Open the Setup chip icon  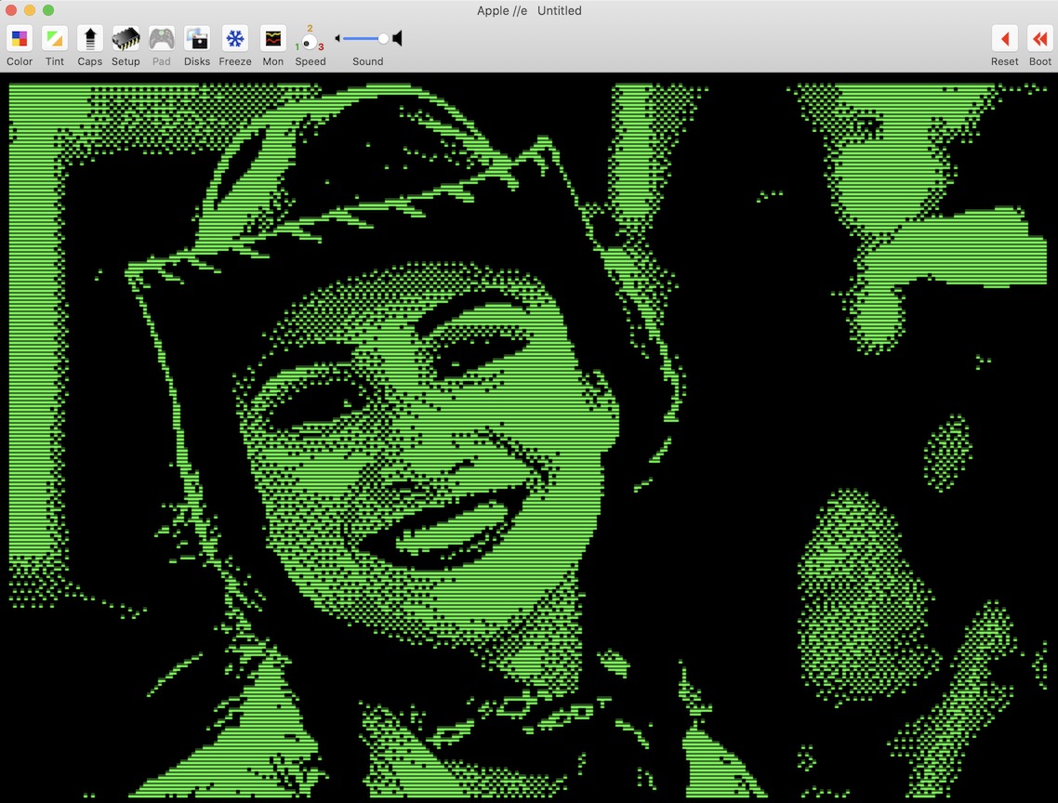[126, 38]
